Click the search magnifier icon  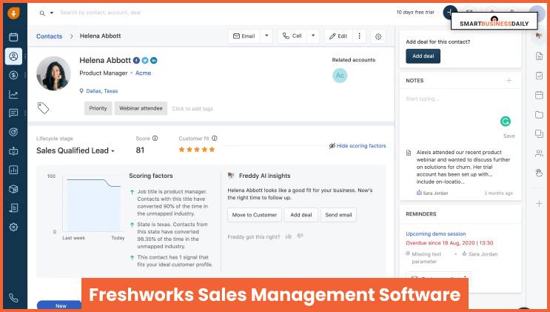tap(42, 13)
